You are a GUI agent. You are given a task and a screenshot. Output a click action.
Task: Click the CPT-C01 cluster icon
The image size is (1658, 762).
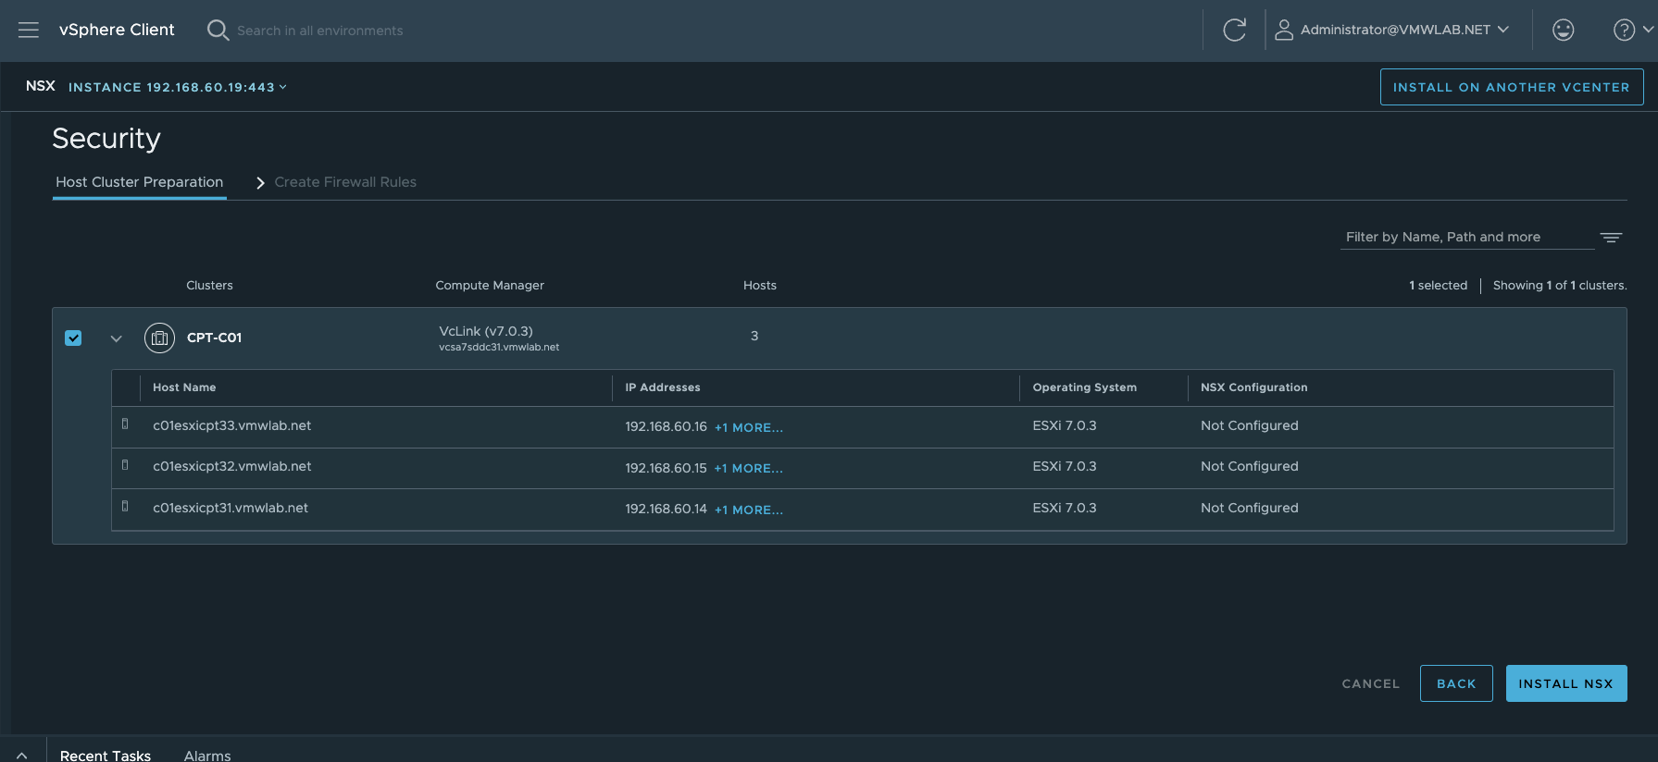pyautogui.click(x=159, y=338)
